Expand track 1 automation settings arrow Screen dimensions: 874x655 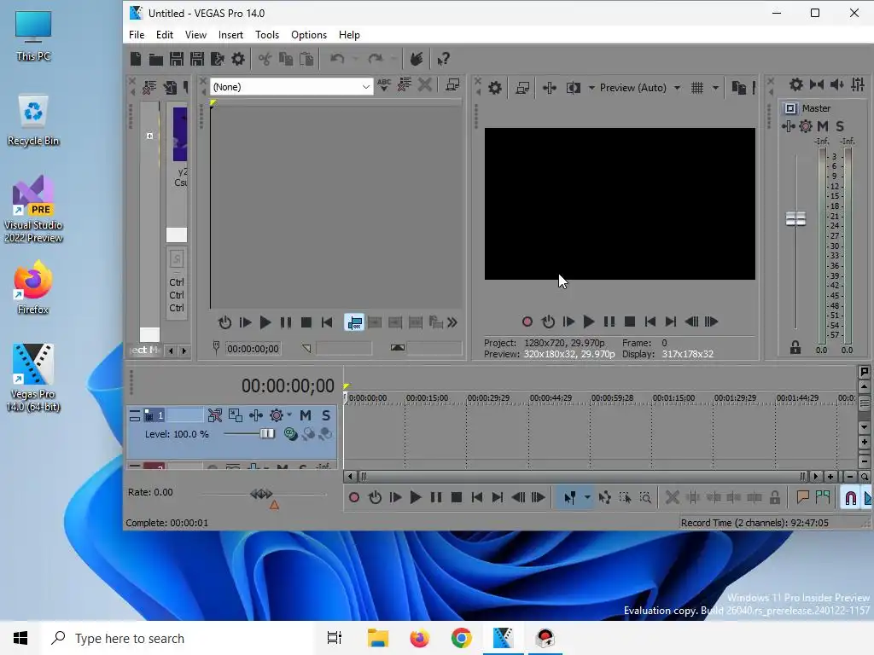point(288,415)
